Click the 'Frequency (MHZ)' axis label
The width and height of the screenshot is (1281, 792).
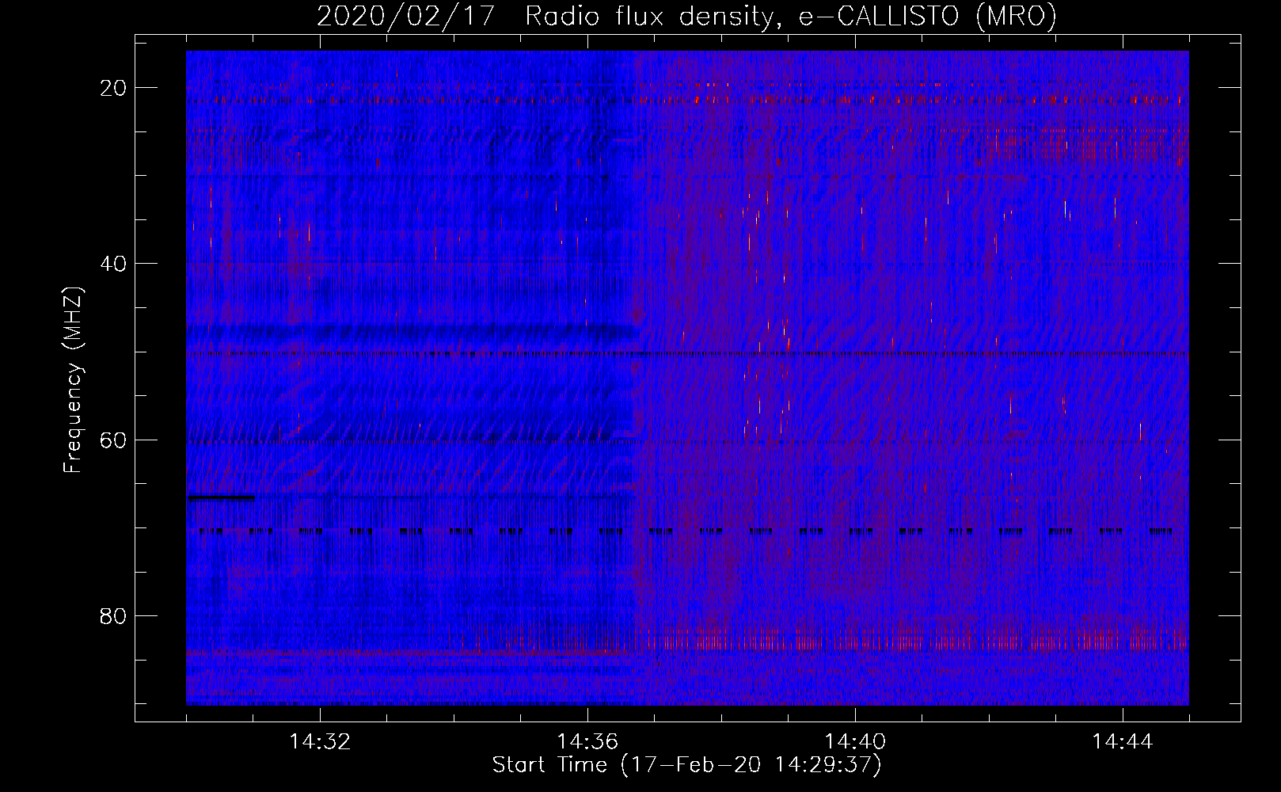pos(73,380)
